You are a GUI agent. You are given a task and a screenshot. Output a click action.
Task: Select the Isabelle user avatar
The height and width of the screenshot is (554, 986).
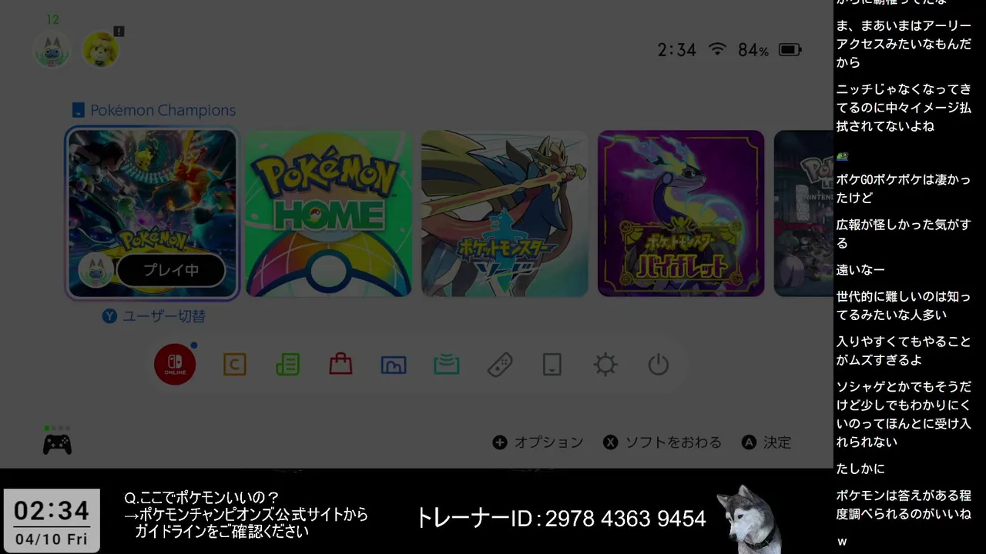point(100,49)
